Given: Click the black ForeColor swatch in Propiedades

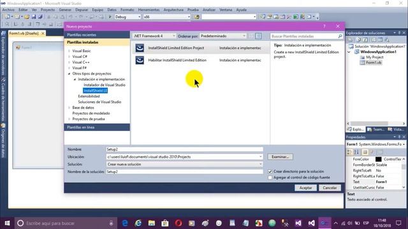Looking at the screenshot, I should (x=378, y=159).
